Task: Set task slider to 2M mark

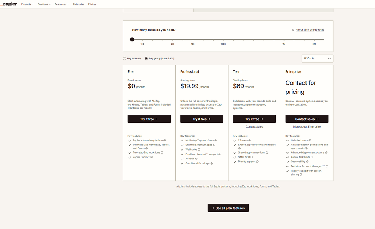Action: 314,40
